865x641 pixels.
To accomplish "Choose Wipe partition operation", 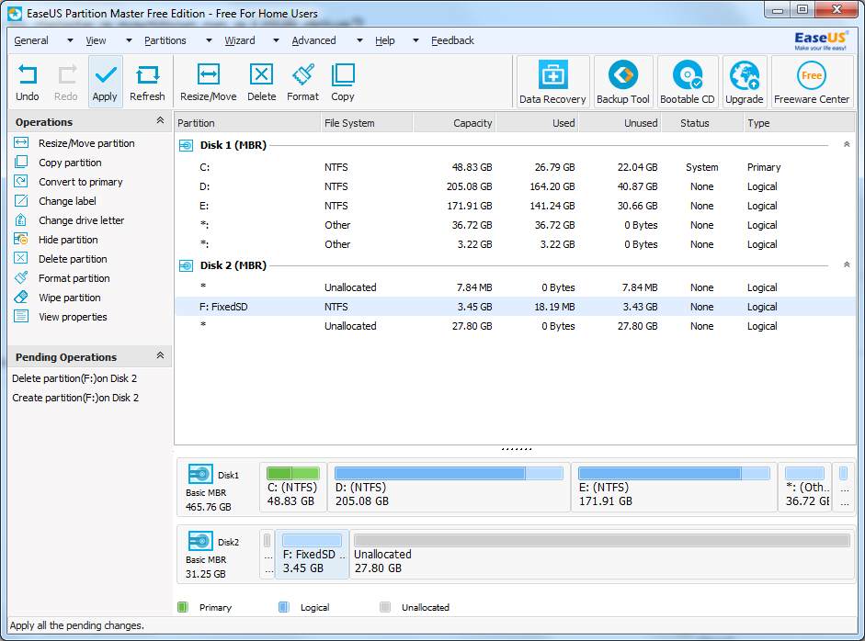I will tap(70, 298).
